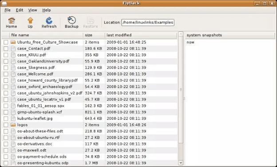Image resolution: width=277 pixels, height=167 pixels.
Task: Open the Help menu
Action: point(47,10)
